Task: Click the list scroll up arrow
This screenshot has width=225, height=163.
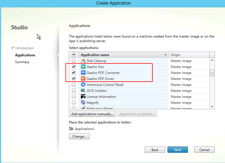Action: coord(212,60)
